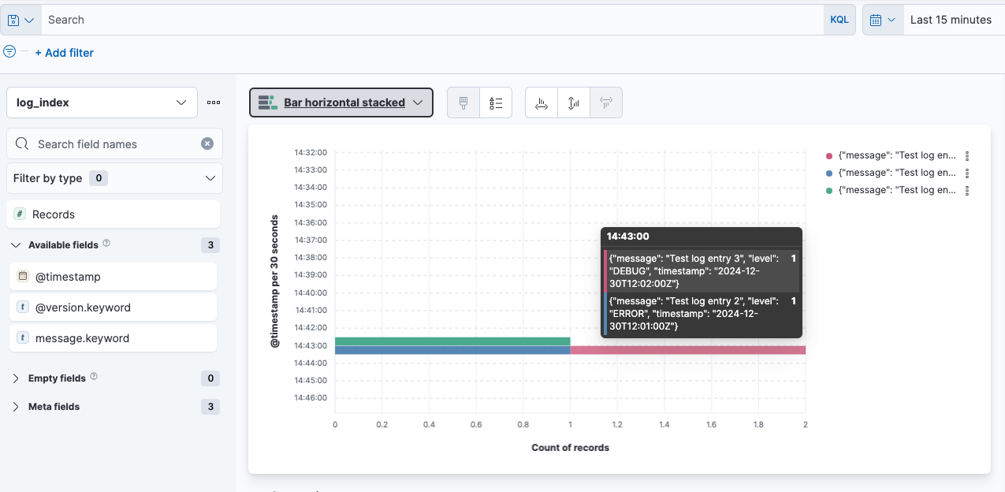Click the blue legend color swatch

click(829, 173)
